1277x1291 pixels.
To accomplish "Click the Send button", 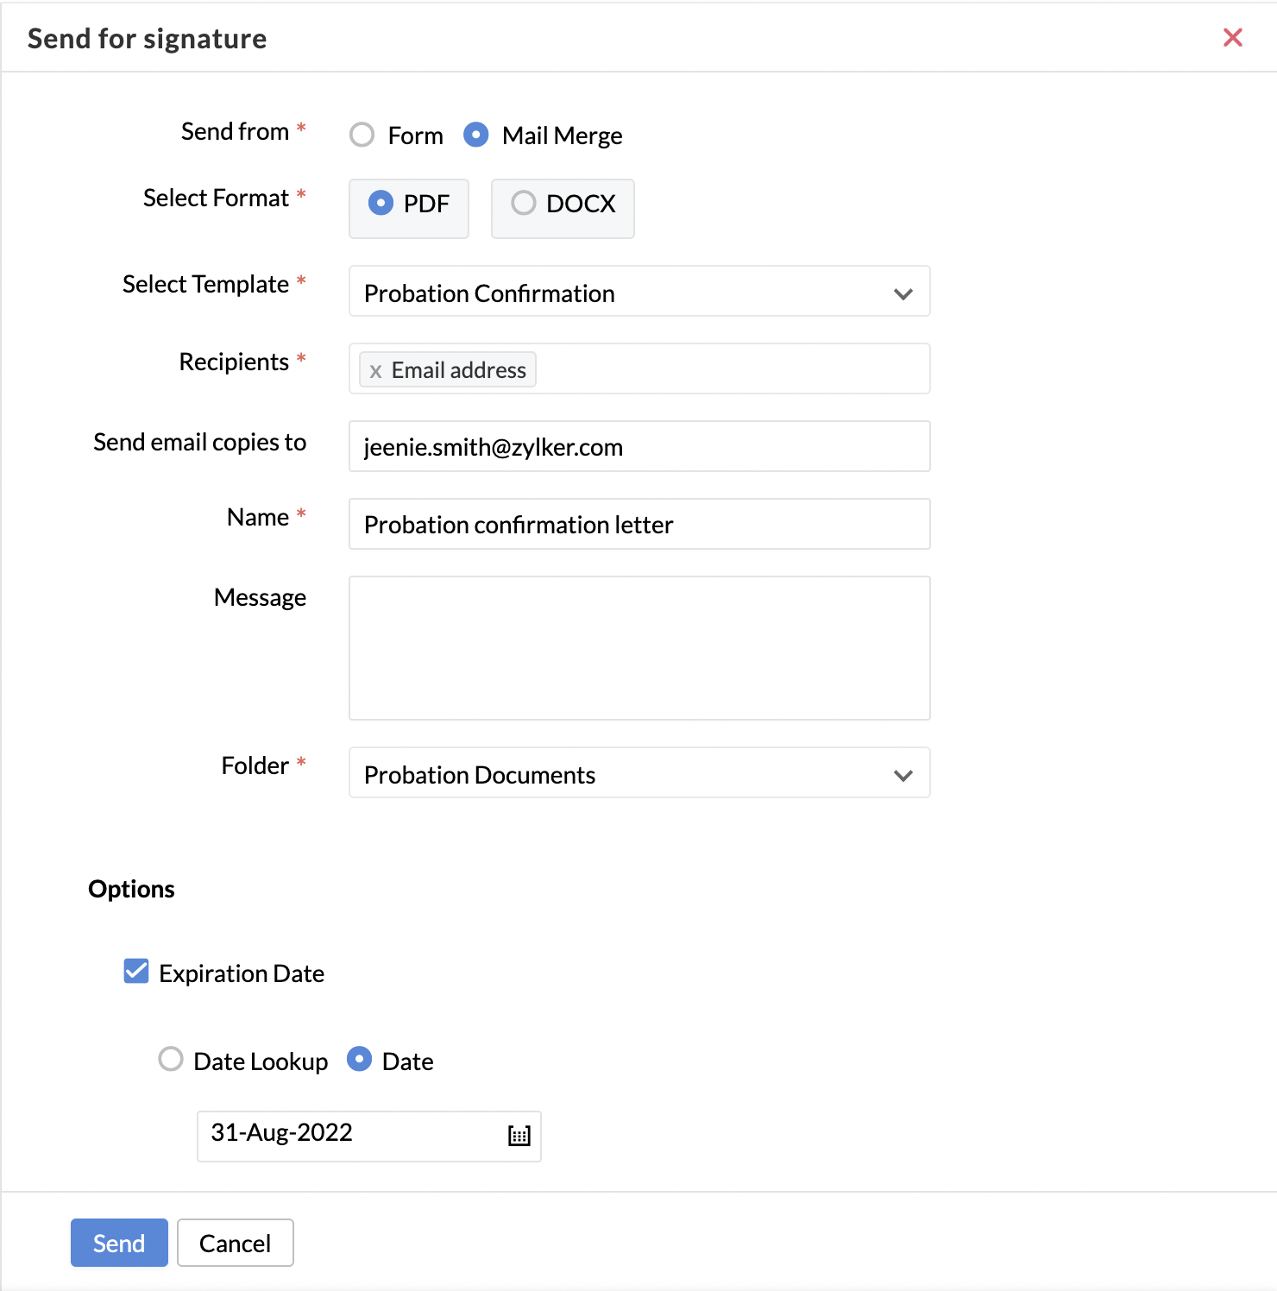I will (119, 1243).
